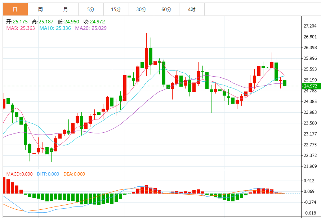Open the 5分 interval tab
Viewport: 321px width, 218px height.
tap(91, 9)
